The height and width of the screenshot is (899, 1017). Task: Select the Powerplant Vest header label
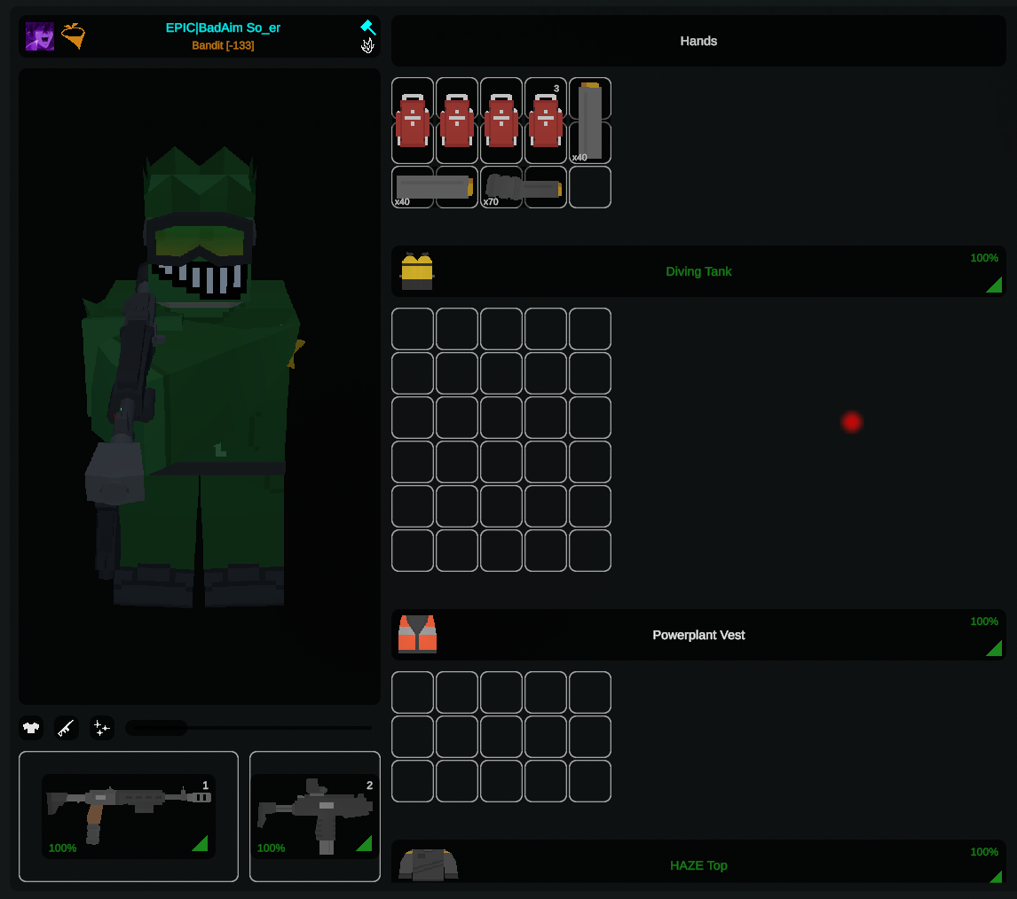pyautogui.click(x=698, y=635)
